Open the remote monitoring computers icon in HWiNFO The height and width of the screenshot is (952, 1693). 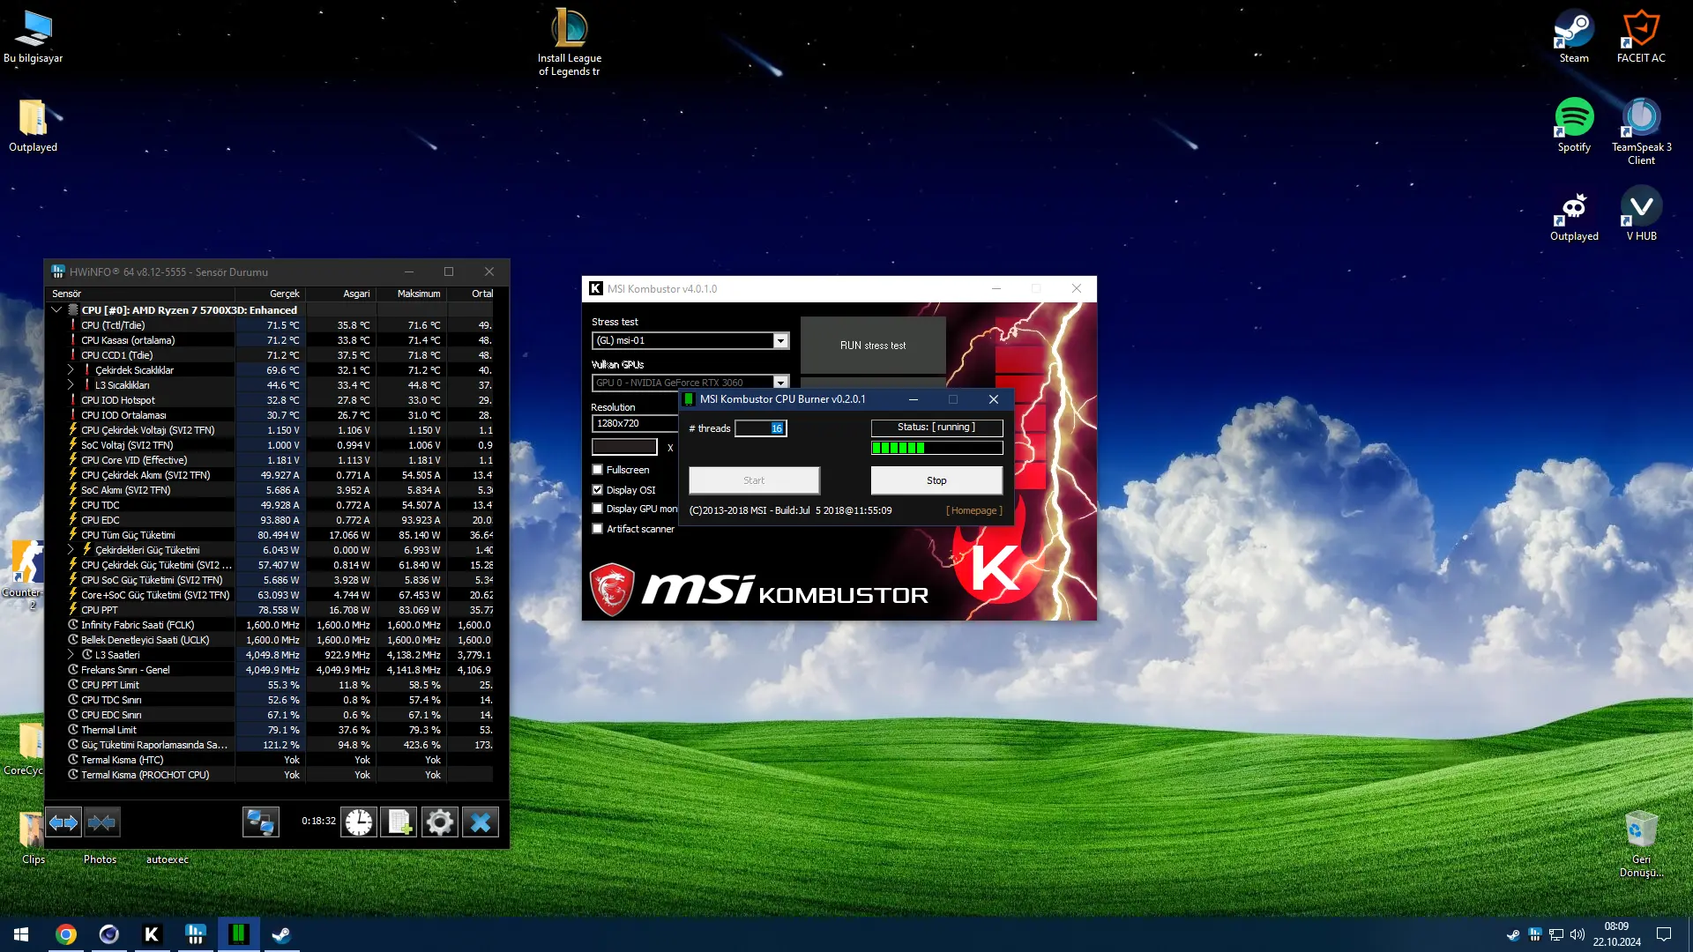pyautogui.click(x=261, y=822)
